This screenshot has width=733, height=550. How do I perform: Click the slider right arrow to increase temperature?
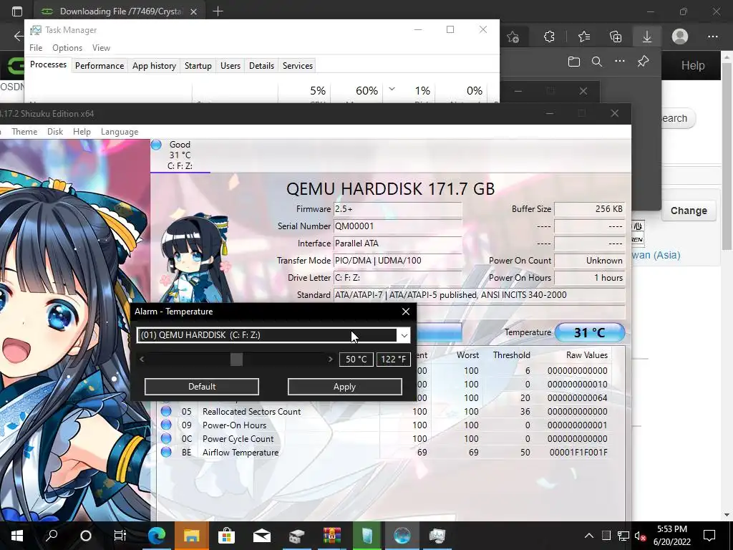tap(330, 360)
